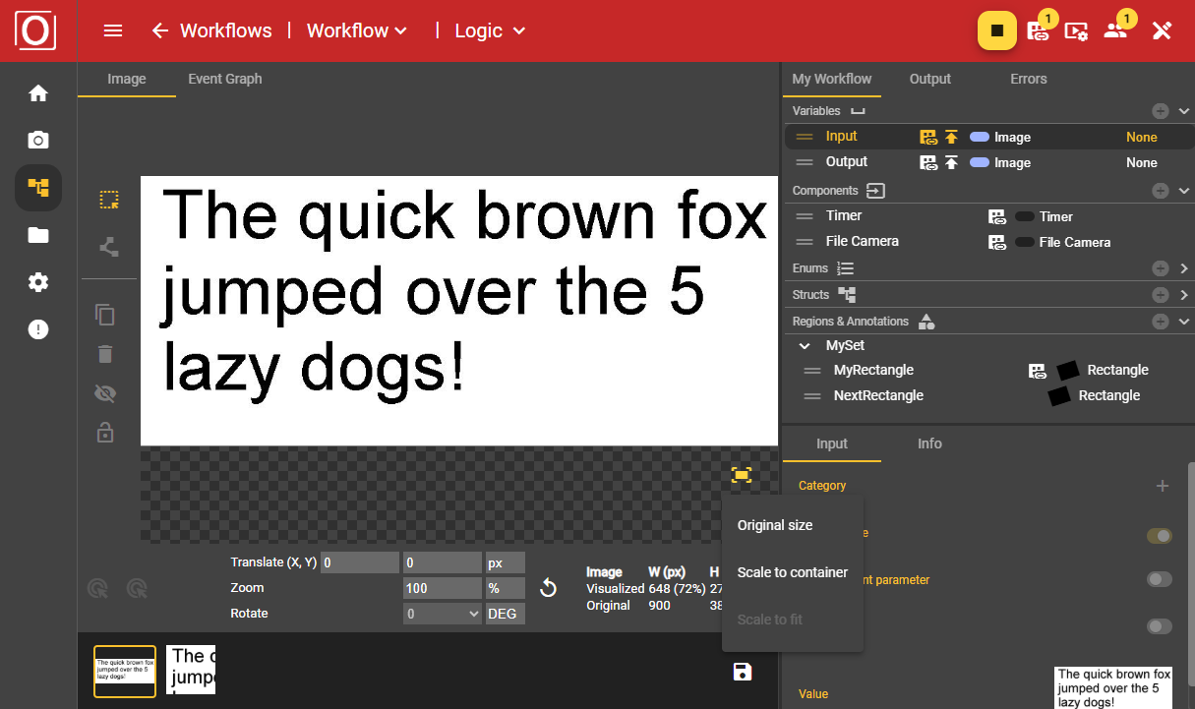Click the NextRectangle black color swatch
The height and width of the screenshot is (709, 1195).
(x=1058, y=396)
